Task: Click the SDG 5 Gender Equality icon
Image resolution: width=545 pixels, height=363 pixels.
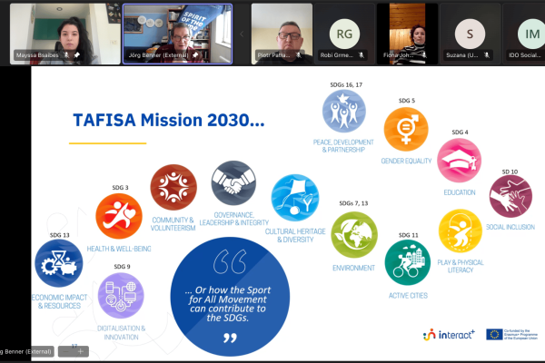Action: tap(406, 130)
